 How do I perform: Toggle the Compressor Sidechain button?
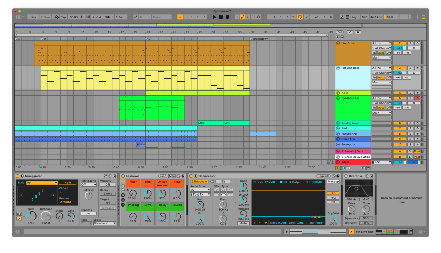(x=200, y=181)
